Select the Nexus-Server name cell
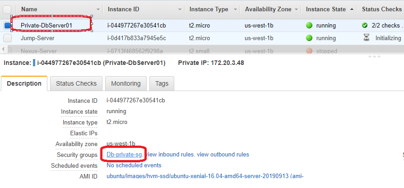 [39, 51]
